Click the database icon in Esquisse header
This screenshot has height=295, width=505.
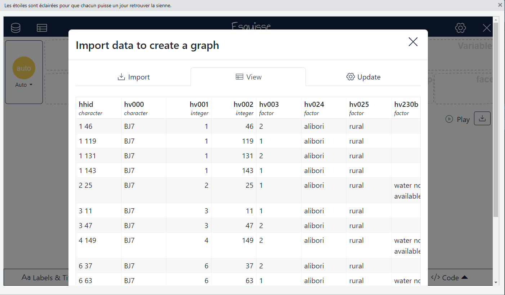pos(15,28)
